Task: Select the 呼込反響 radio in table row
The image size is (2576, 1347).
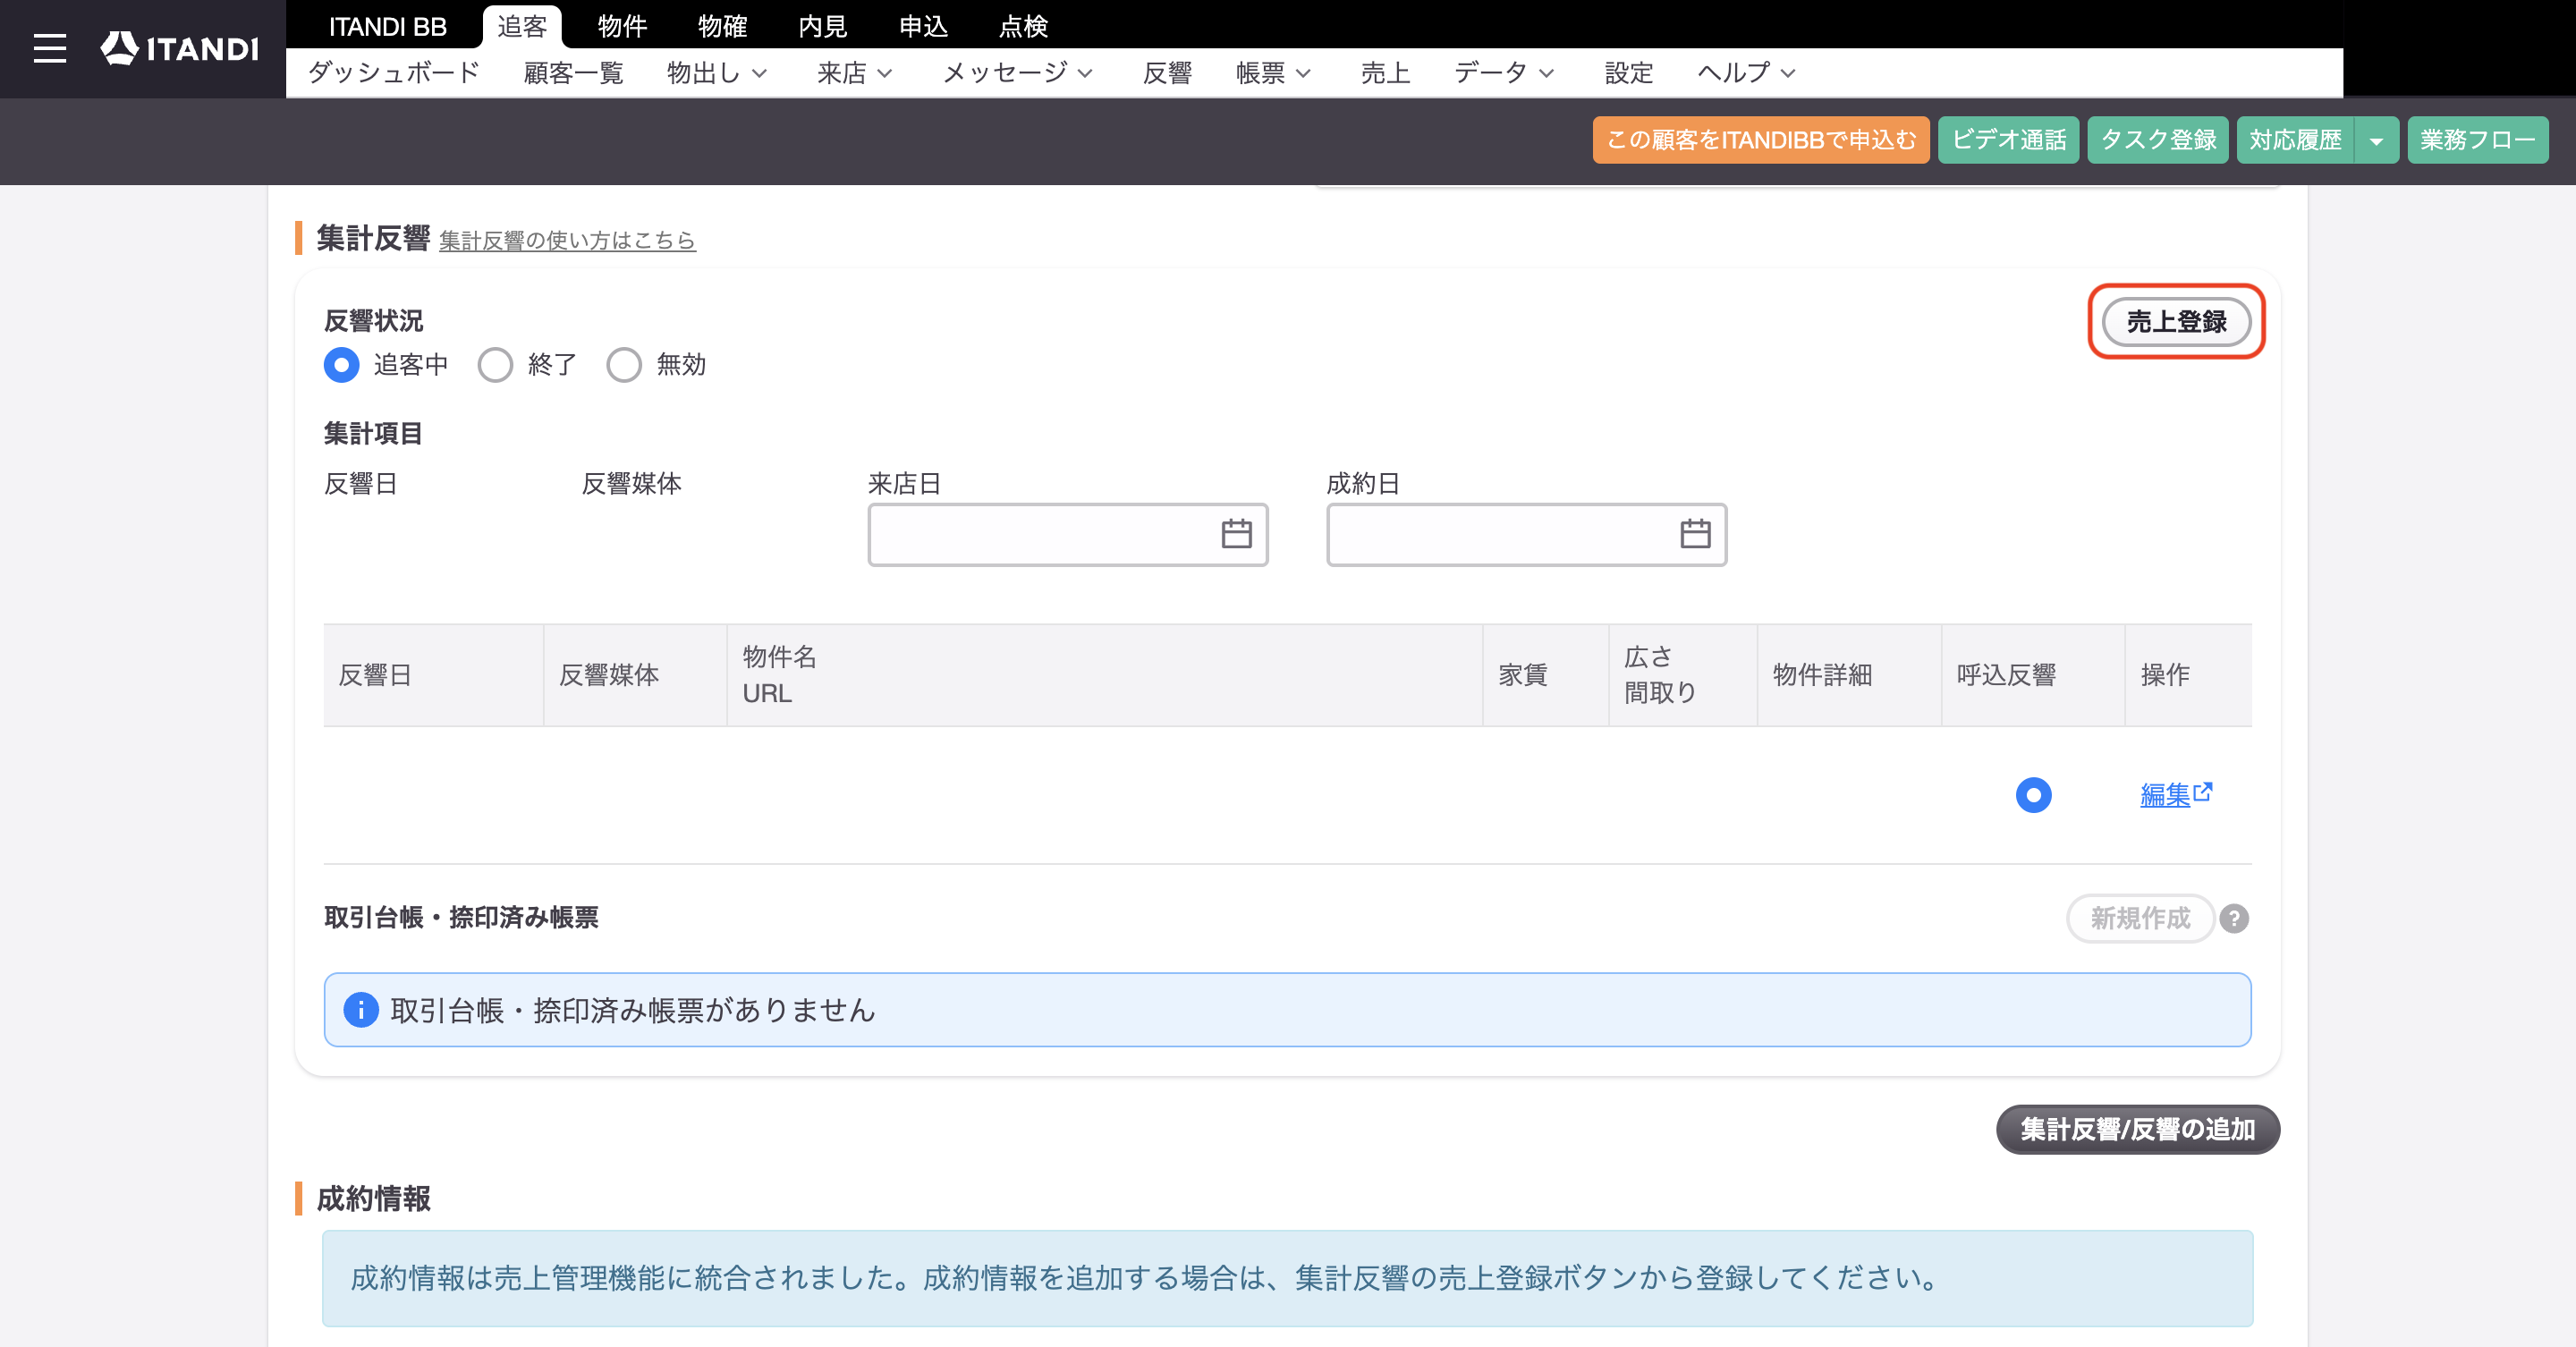Action: click(2033, 795)
